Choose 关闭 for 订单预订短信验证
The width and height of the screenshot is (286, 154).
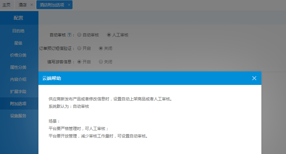click(101, 48)
